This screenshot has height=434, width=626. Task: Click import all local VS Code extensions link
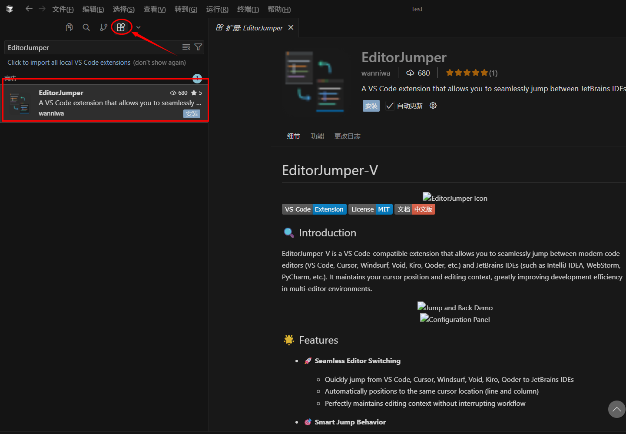pyautogui.click(x=69, y=63)
